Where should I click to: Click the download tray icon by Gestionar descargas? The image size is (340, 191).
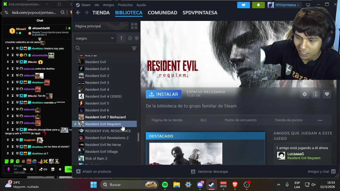pyautogui.click(x=193, y=172)
